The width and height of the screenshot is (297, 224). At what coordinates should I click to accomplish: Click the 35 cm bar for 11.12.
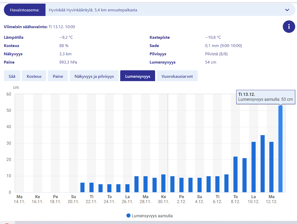(263, 164)
